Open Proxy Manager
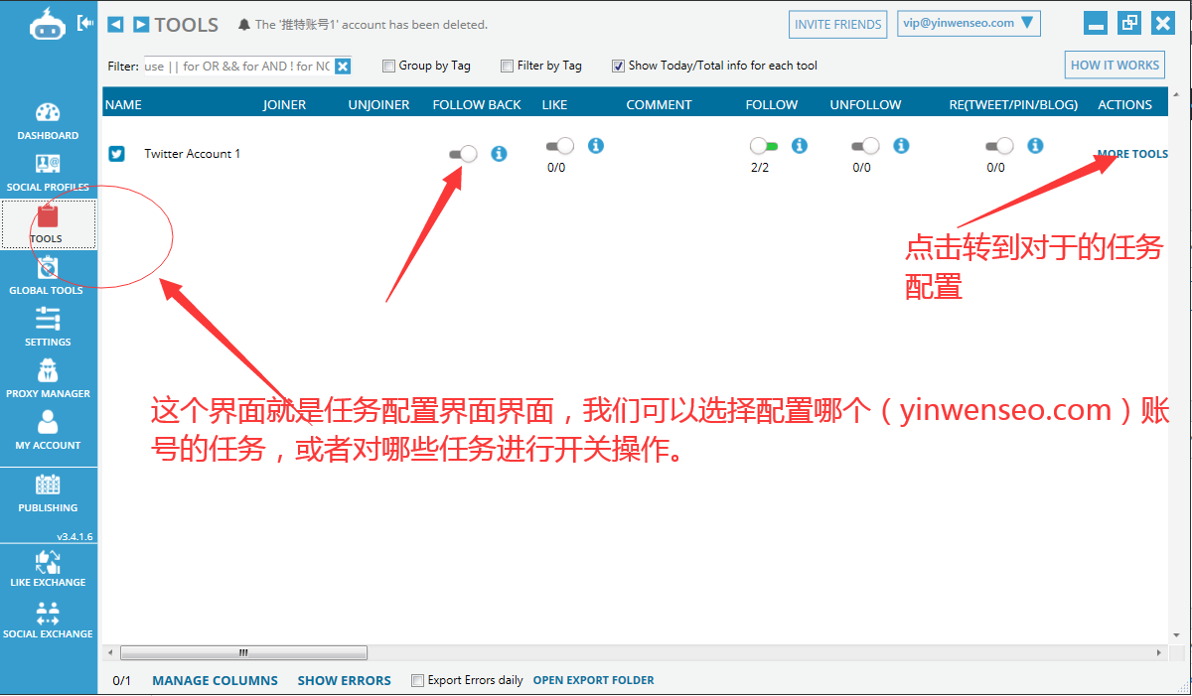1192x696 pixels. tap(47, 379)
